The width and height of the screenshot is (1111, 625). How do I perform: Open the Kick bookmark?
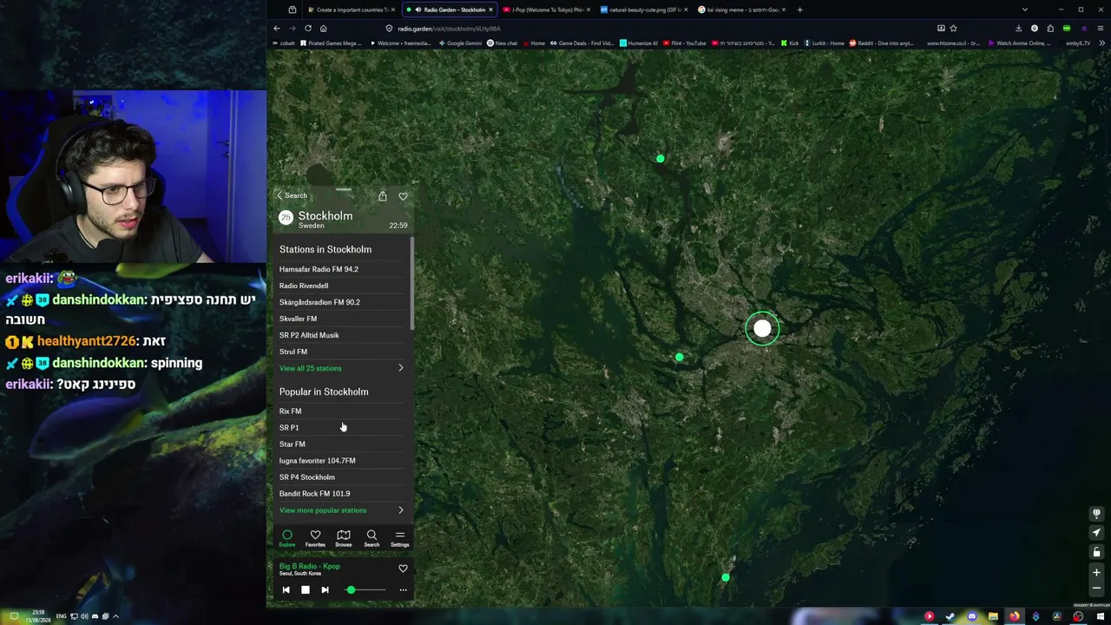(790, 43)
